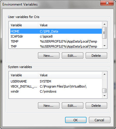Click Delete under system variables
Image resolution: width=116 pixels, height=129 pixels.
96,105
